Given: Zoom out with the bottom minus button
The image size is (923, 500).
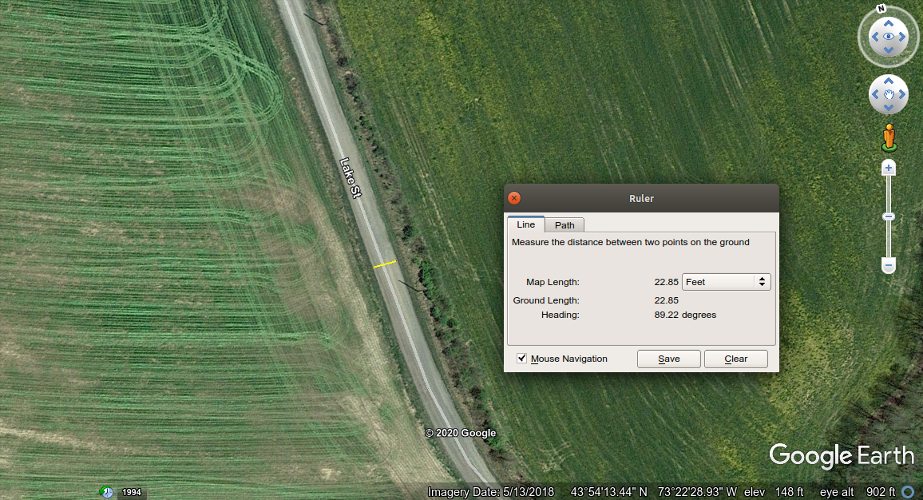Looking at the screenshot, I should click(889, 265).
